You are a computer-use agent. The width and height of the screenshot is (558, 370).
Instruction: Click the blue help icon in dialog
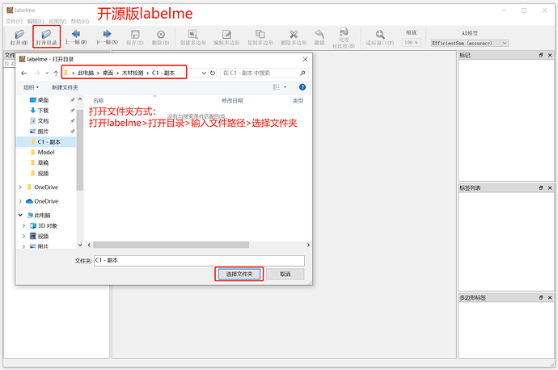point(302,87)
